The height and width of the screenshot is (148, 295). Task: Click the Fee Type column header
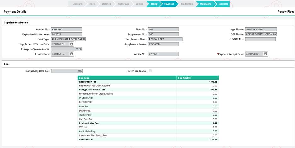coord(127,78)
